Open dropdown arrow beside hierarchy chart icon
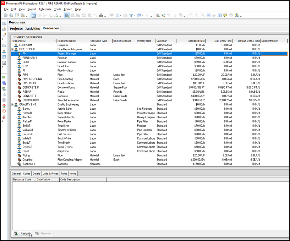The width and height of the screenshot is (290, 241). pos(60,17)
